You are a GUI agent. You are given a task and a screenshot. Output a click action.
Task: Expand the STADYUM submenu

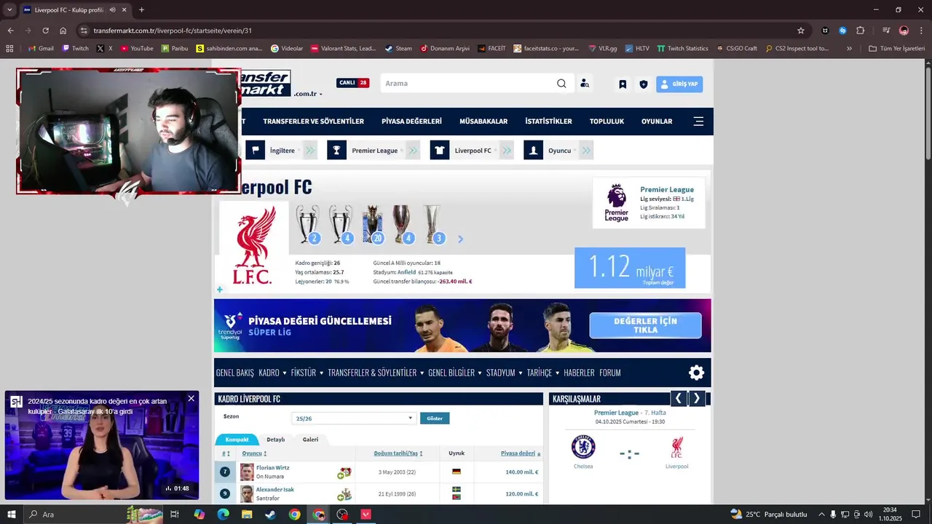[505, 373]
